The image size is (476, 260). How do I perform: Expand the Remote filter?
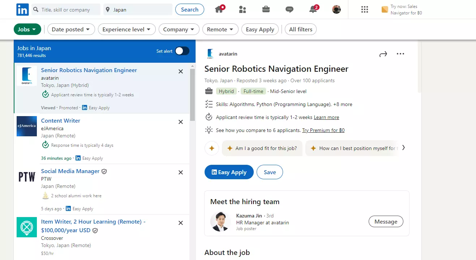click(x=220, y=30)
